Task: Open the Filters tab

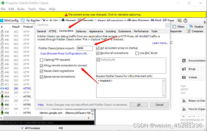Action: coord(179,27)
